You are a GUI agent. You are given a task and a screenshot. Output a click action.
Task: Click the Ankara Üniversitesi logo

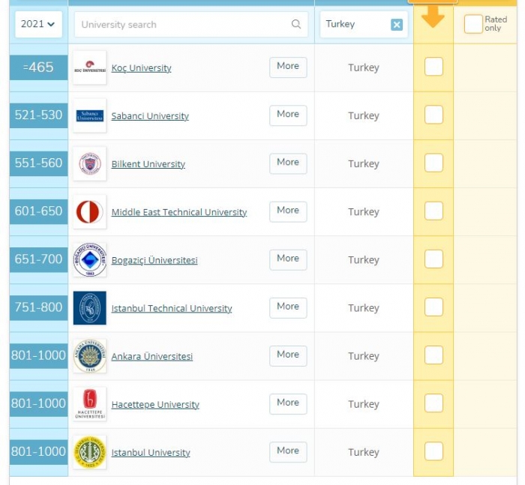[90, 356]
